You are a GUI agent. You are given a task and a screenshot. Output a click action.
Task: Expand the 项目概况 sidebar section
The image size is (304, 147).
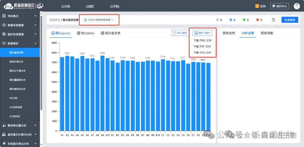pyautogui.click(x=20, y=16)
